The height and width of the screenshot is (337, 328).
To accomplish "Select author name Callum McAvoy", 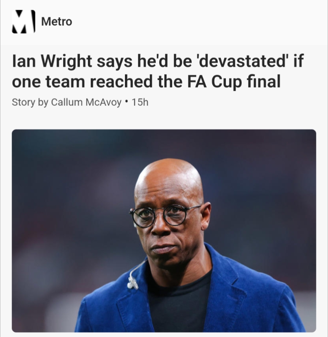I will point(86,102).
